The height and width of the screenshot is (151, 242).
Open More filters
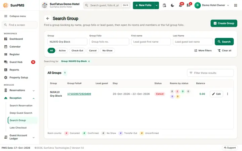203,51
